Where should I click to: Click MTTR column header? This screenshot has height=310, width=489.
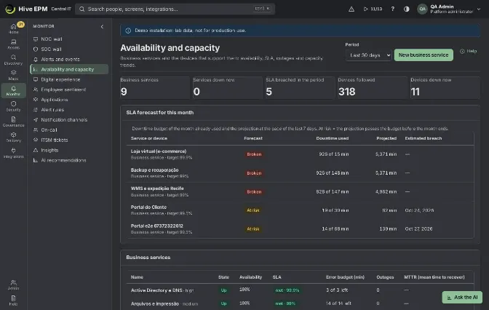tap(434, 277)
